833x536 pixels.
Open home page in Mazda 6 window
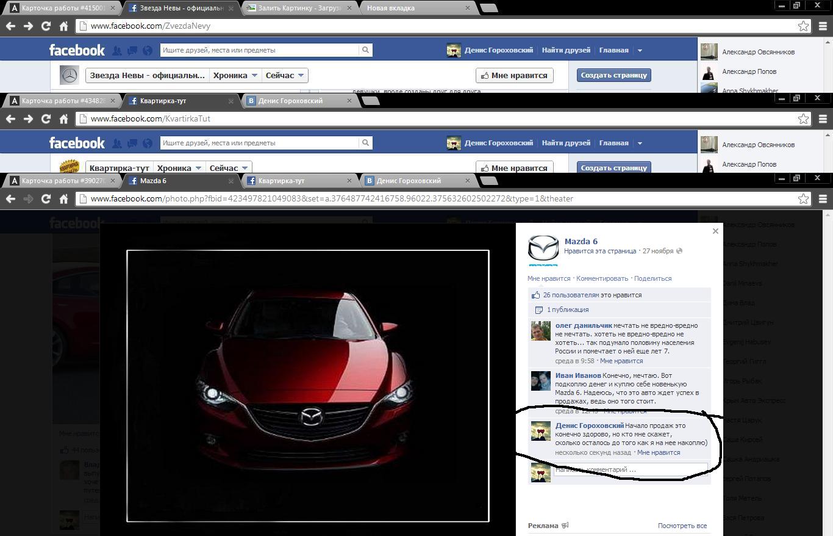click(63, 198)
